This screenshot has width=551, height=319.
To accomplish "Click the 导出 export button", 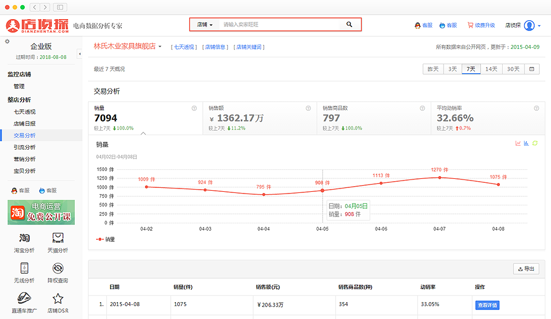I will click(x=526, y=269).
